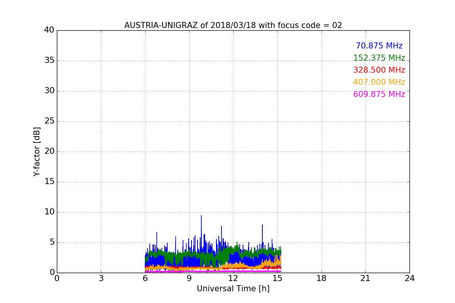
Task: Click the y-axis tick label 30
Action: point(49,91)
